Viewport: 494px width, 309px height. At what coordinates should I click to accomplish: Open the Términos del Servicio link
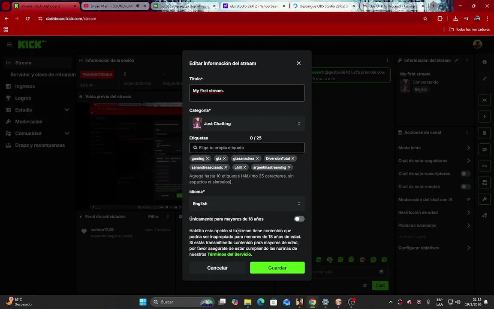(x=229, y=254)
